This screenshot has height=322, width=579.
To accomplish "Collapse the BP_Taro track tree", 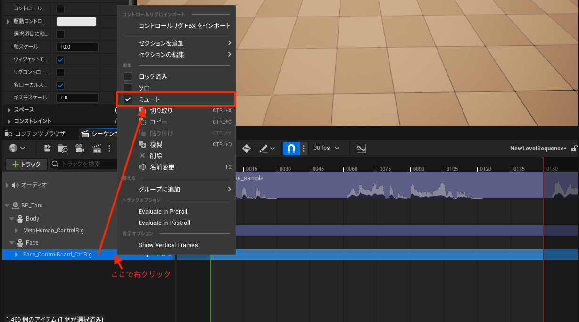I will click(x=7, y=206).
